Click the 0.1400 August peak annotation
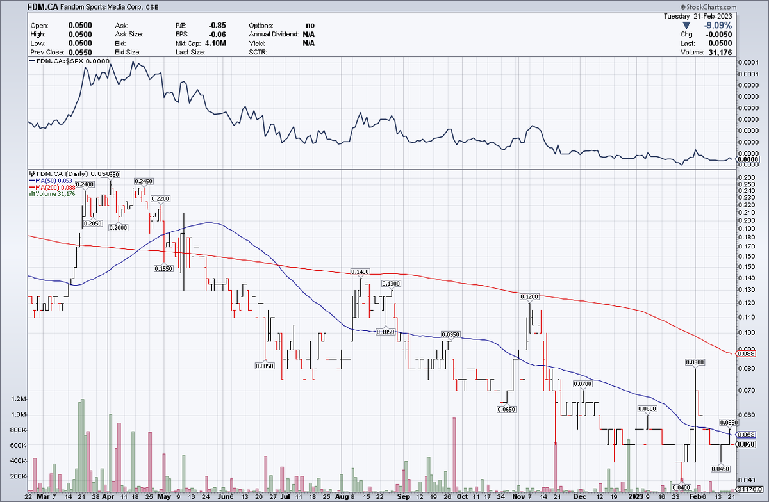 pyautogui.click(x=360, y=273)
